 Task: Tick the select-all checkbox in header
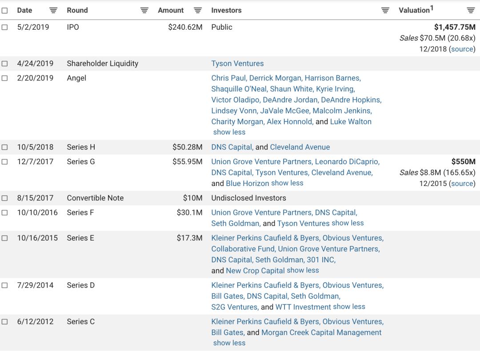[4, 10]
